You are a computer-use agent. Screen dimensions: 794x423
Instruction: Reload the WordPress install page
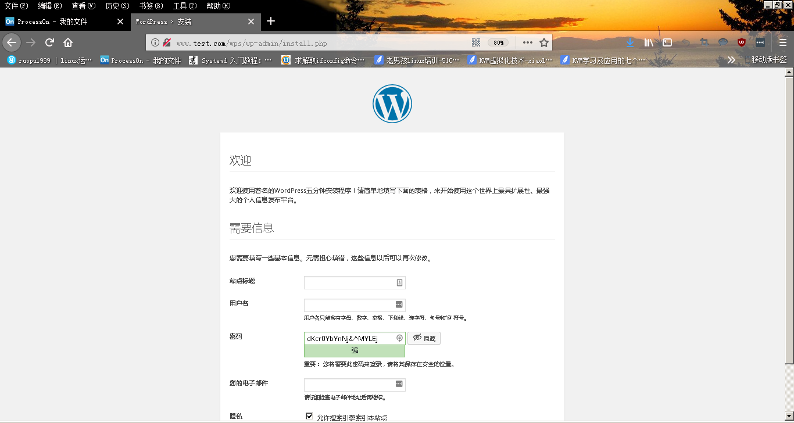click(49, 42)
